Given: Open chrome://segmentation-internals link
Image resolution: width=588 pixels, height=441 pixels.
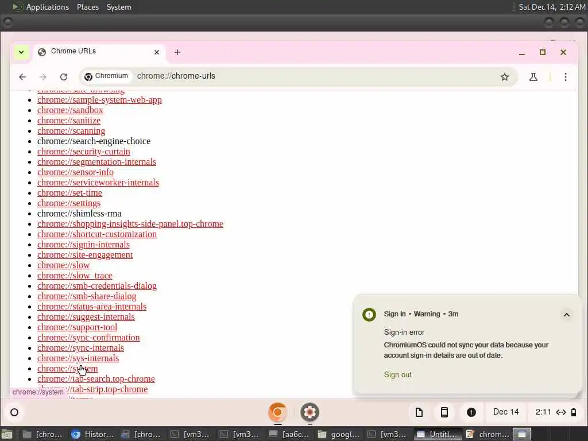Looking at the screenshot, I should click(x=96, y=161).
